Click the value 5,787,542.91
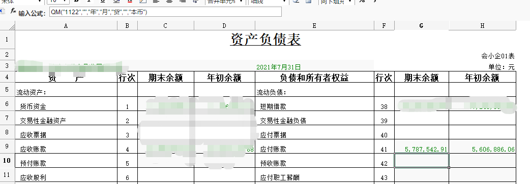This screenshot has height=184, width=530. [x=426, y=150]
